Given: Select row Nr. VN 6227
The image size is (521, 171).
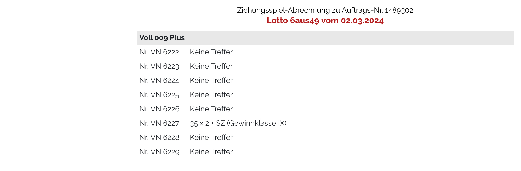Looking at the screenshot, I should [325, 123].
